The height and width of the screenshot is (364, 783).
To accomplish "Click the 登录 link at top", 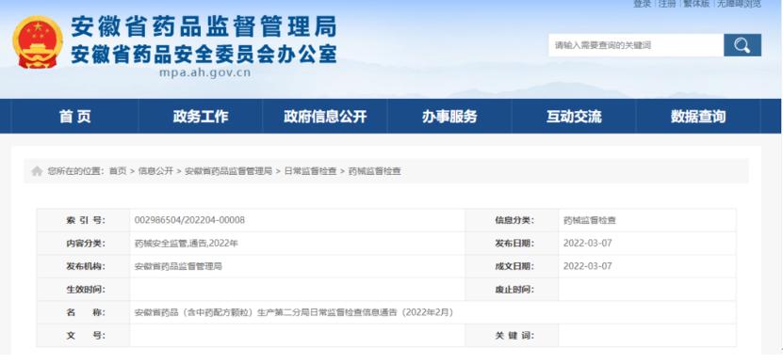I will (x=643, y=4).
